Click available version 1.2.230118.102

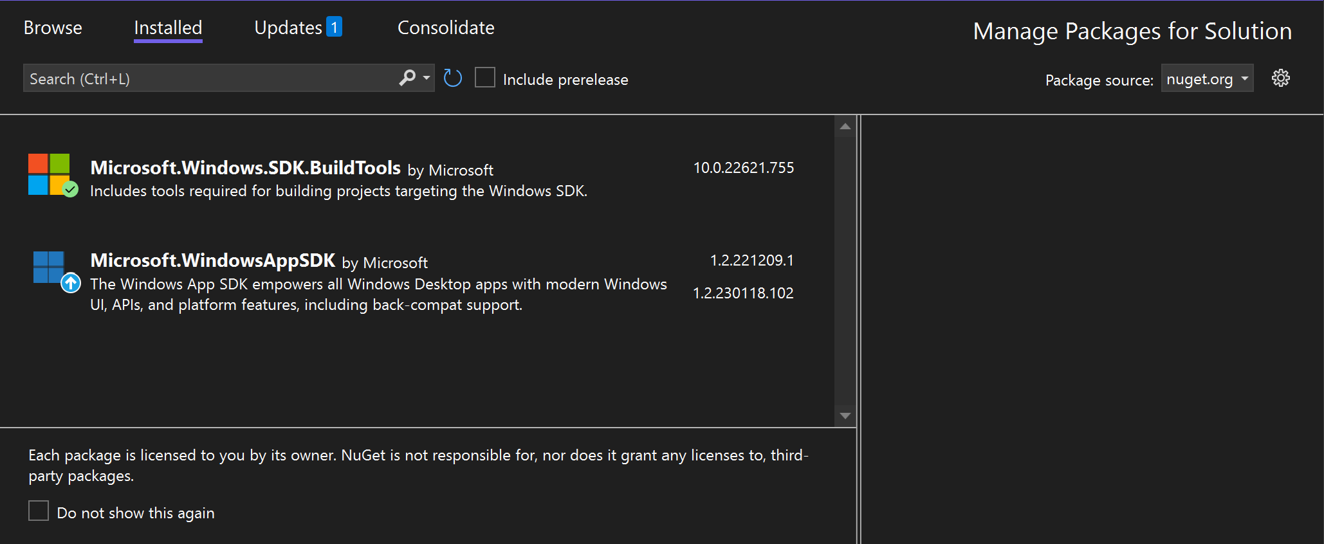743,293
